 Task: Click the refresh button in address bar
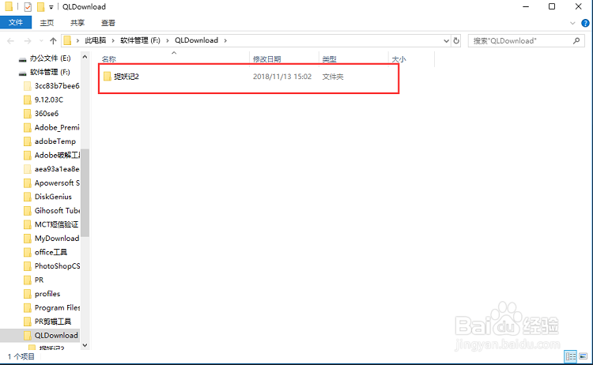tap(456, 40)
